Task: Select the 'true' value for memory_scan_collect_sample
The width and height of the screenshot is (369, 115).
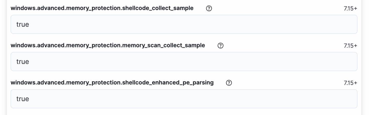Action: (x=23, y=62)
